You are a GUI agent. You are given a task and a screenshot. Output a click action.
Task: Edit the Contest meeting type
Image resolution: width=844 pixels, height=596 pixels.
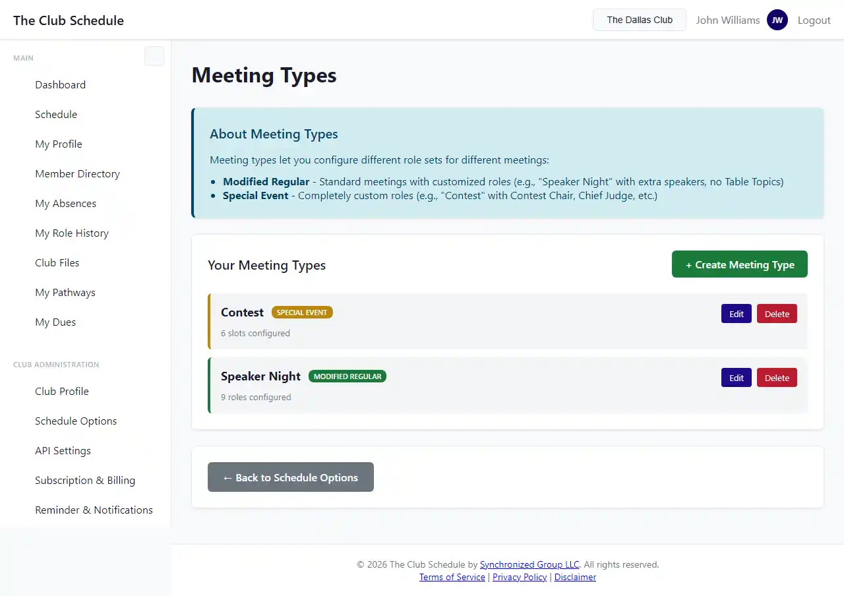736,314
